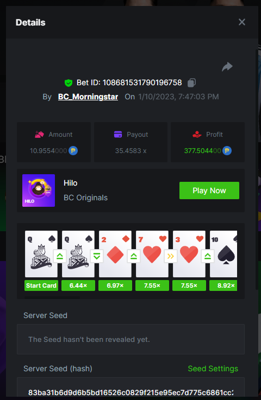Click the Amount currency coin icon

click(73, 150)
